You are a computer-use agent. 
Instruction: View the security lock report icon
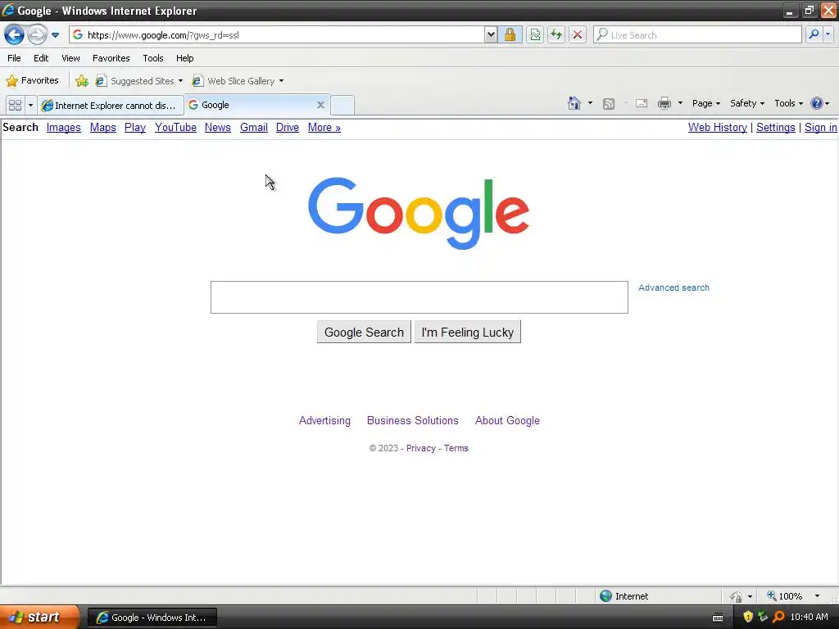point(510,34)
